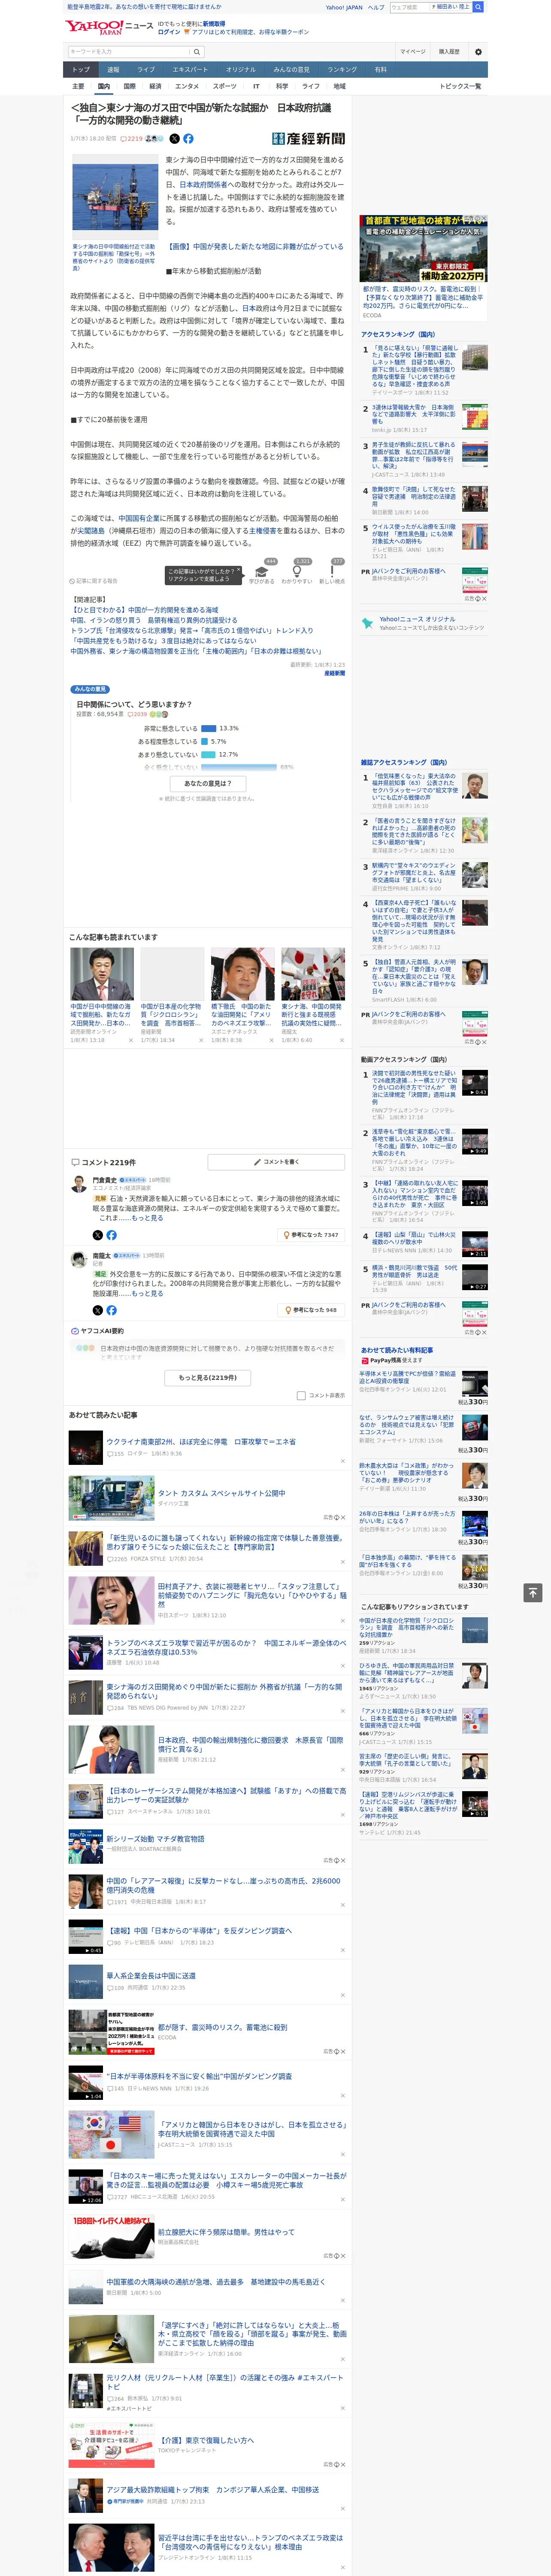Open the マイページ button

click(412, 52)
